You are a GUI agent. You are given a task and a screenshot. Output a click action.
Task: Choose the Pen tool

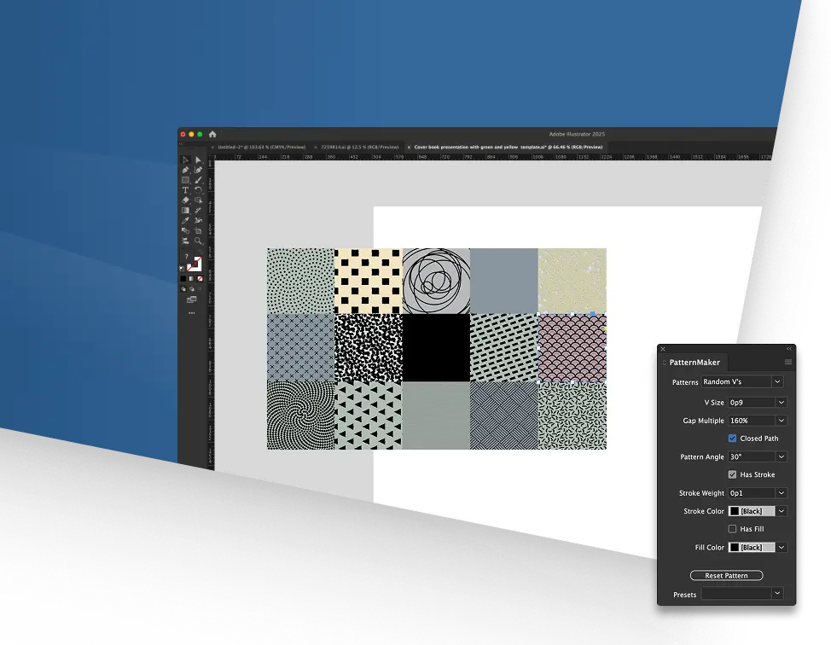pos(185,170)
